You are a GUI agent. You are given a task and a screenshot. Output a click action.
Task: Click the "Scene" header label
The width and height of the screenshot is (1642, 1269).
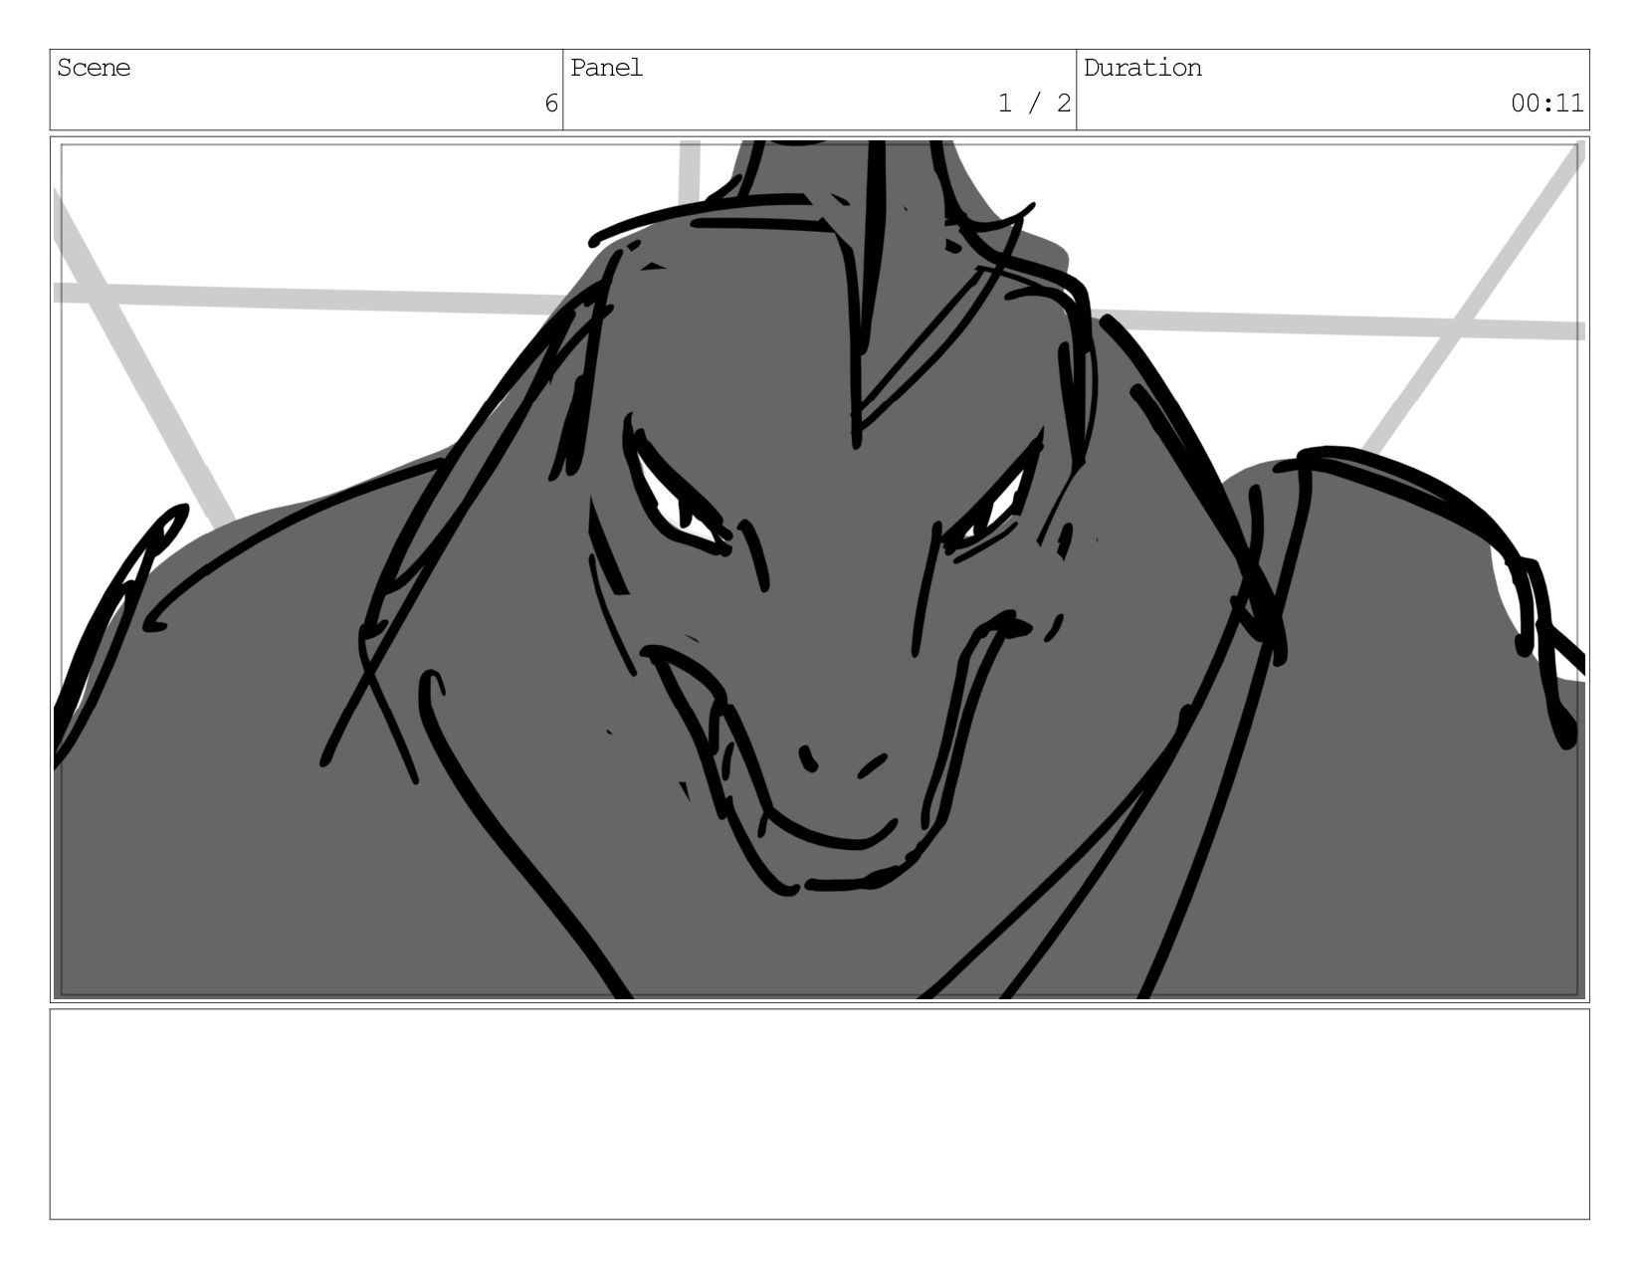[x=94, y=68]
